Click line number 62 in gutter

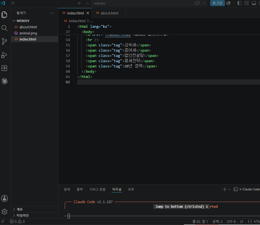click(68, 82)
